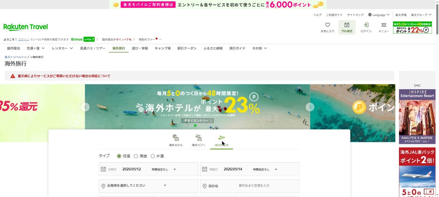Select the 周遊 radio button

pos(136,156)
